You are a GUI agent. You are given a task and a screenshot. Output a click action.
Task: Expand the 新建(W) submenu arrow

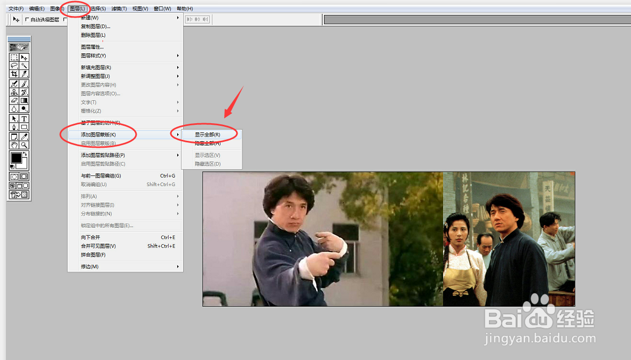178,18
